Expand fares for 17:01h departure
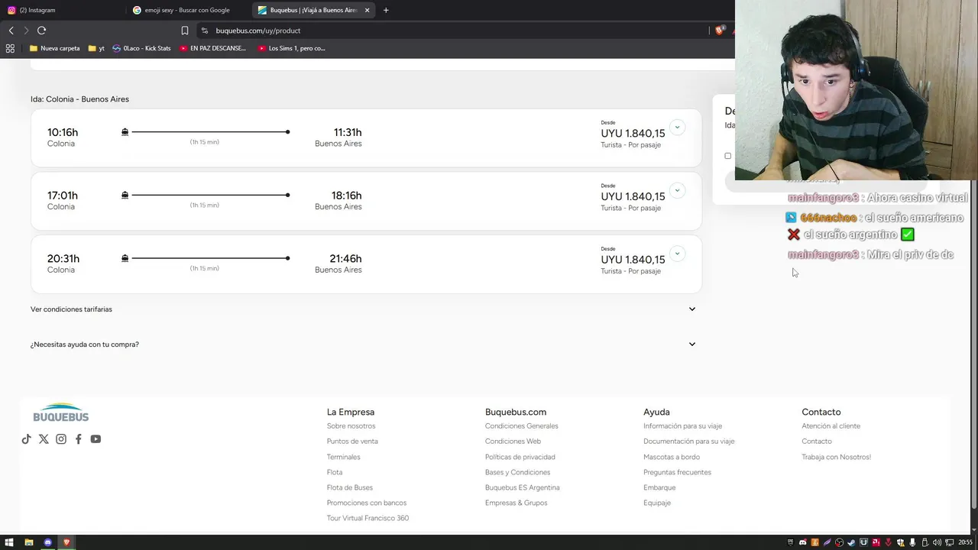The height and width of the screenshot is (550, 978). [677, 190]
